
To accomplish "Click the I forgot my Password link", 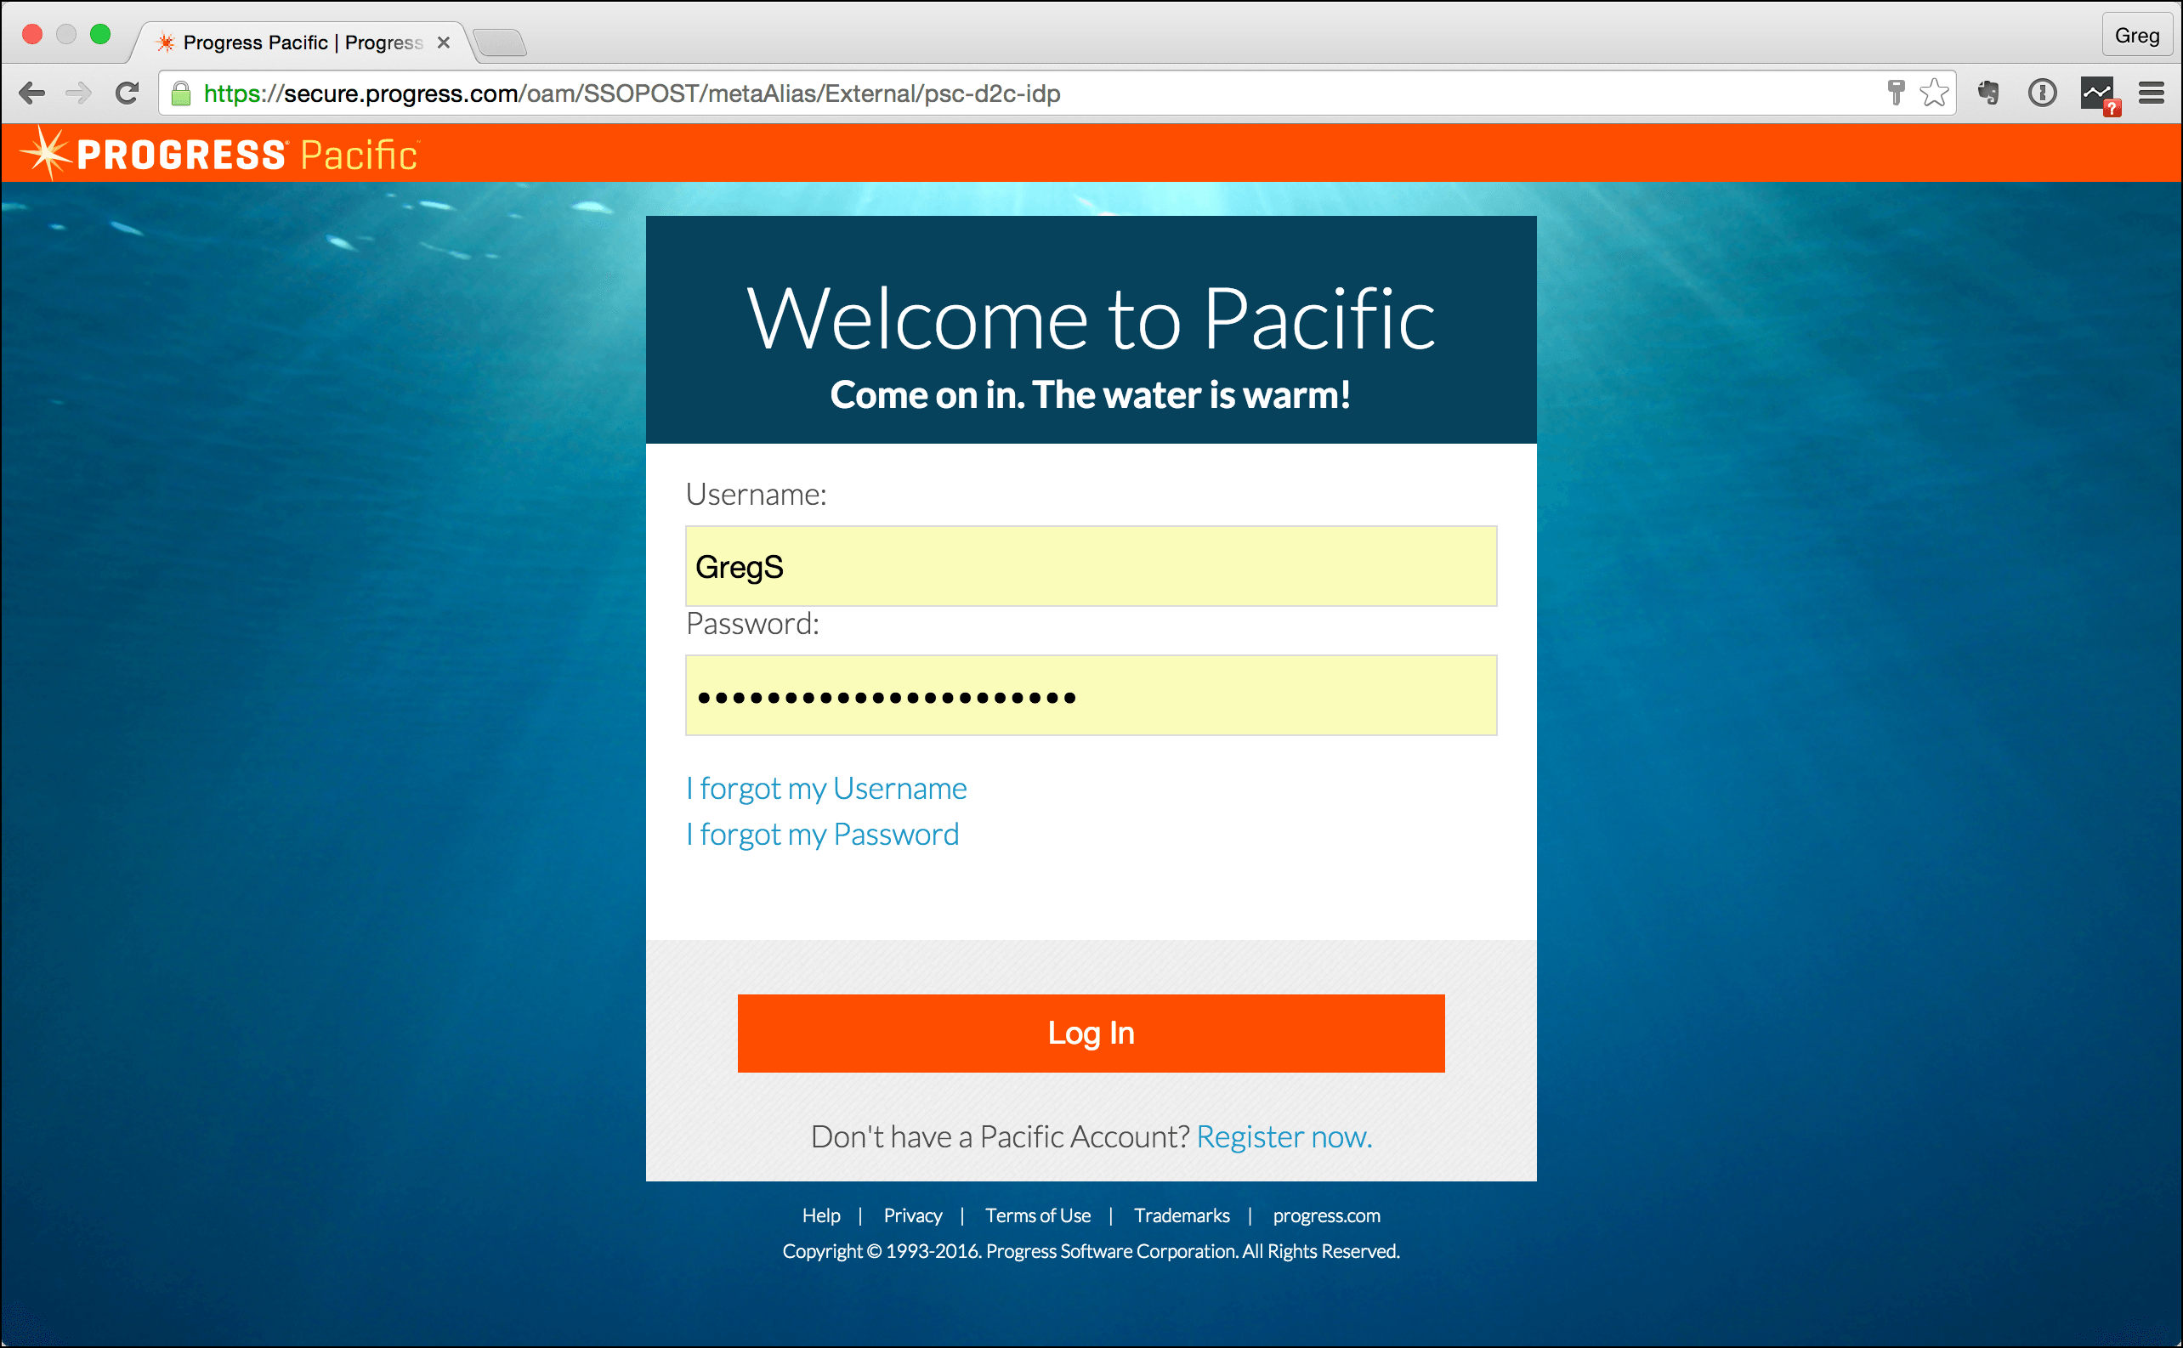I will (822, 835).
